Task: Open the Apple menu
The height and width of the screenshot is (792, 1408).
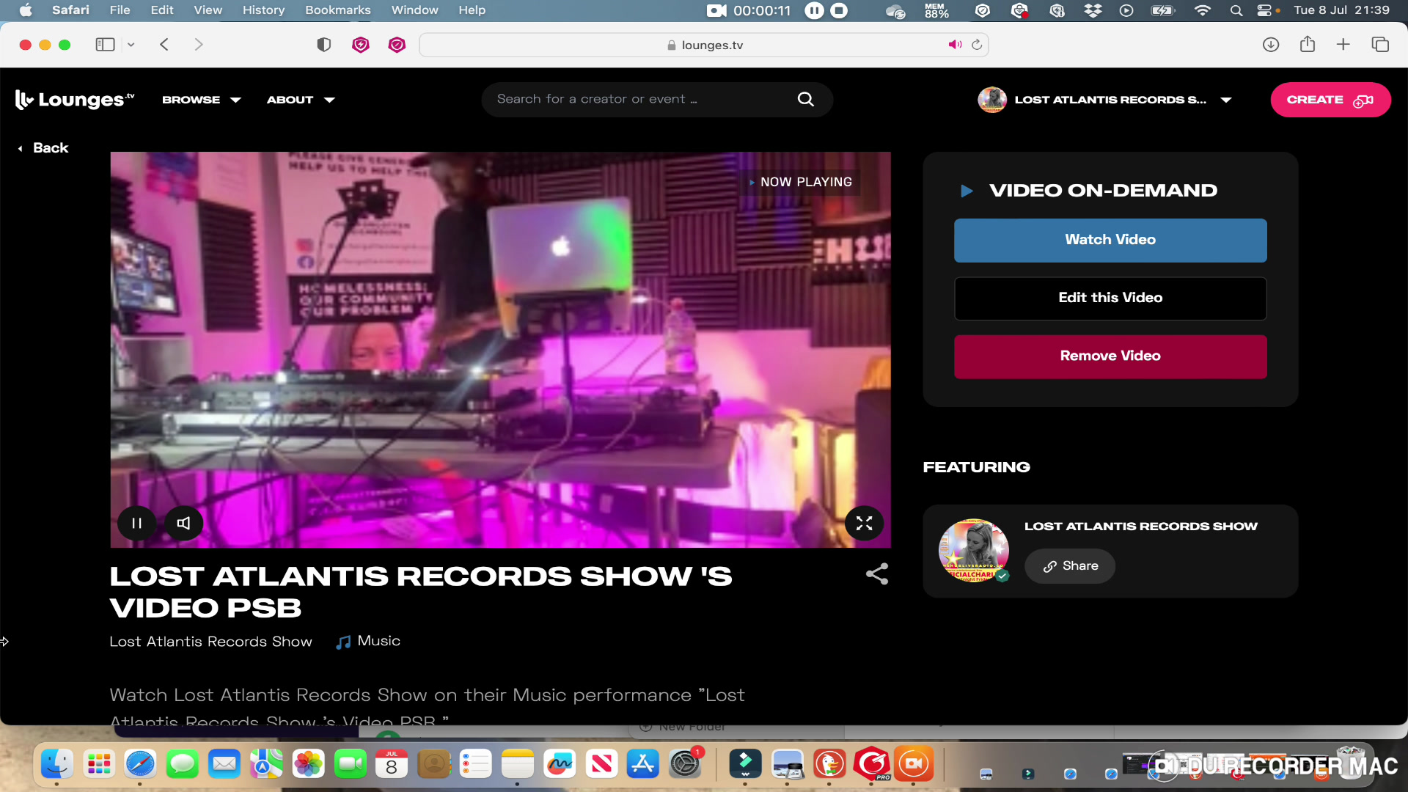Action: coord(26,10)
